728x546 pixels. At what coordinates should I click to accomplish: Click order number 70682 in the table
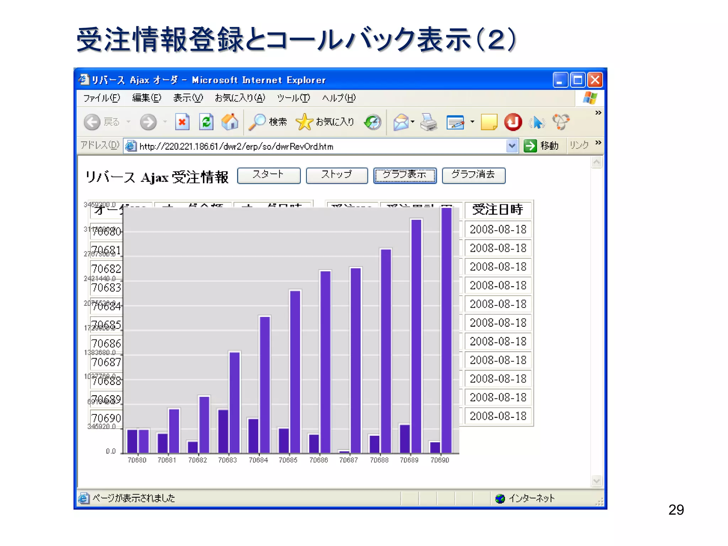pos(106,269)
